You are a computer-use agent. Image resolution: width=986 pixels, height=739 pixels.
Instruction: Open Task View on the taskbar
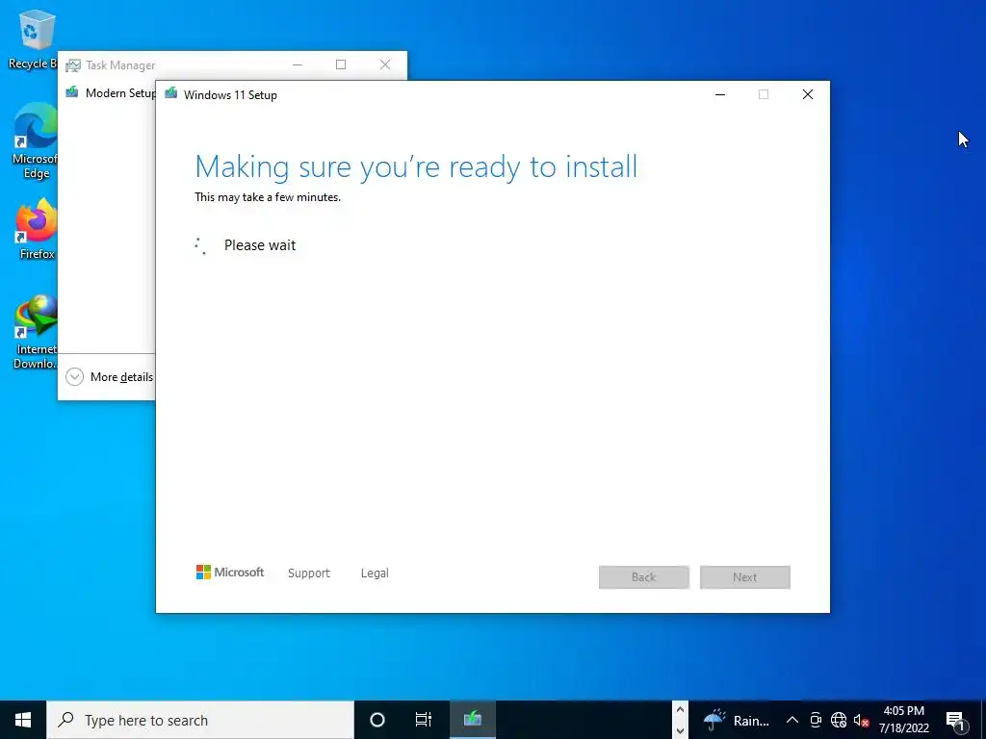point(424,720)
